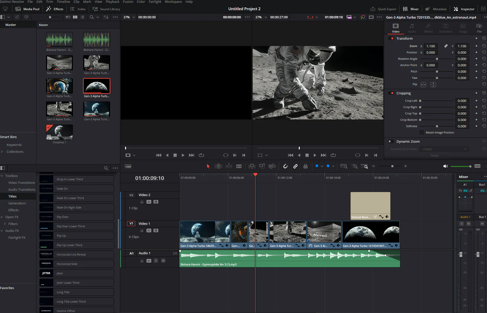Switch to the Inspector File tab
Image resolution: width=487 pixels, height=313 pixels.
[479, 28]
